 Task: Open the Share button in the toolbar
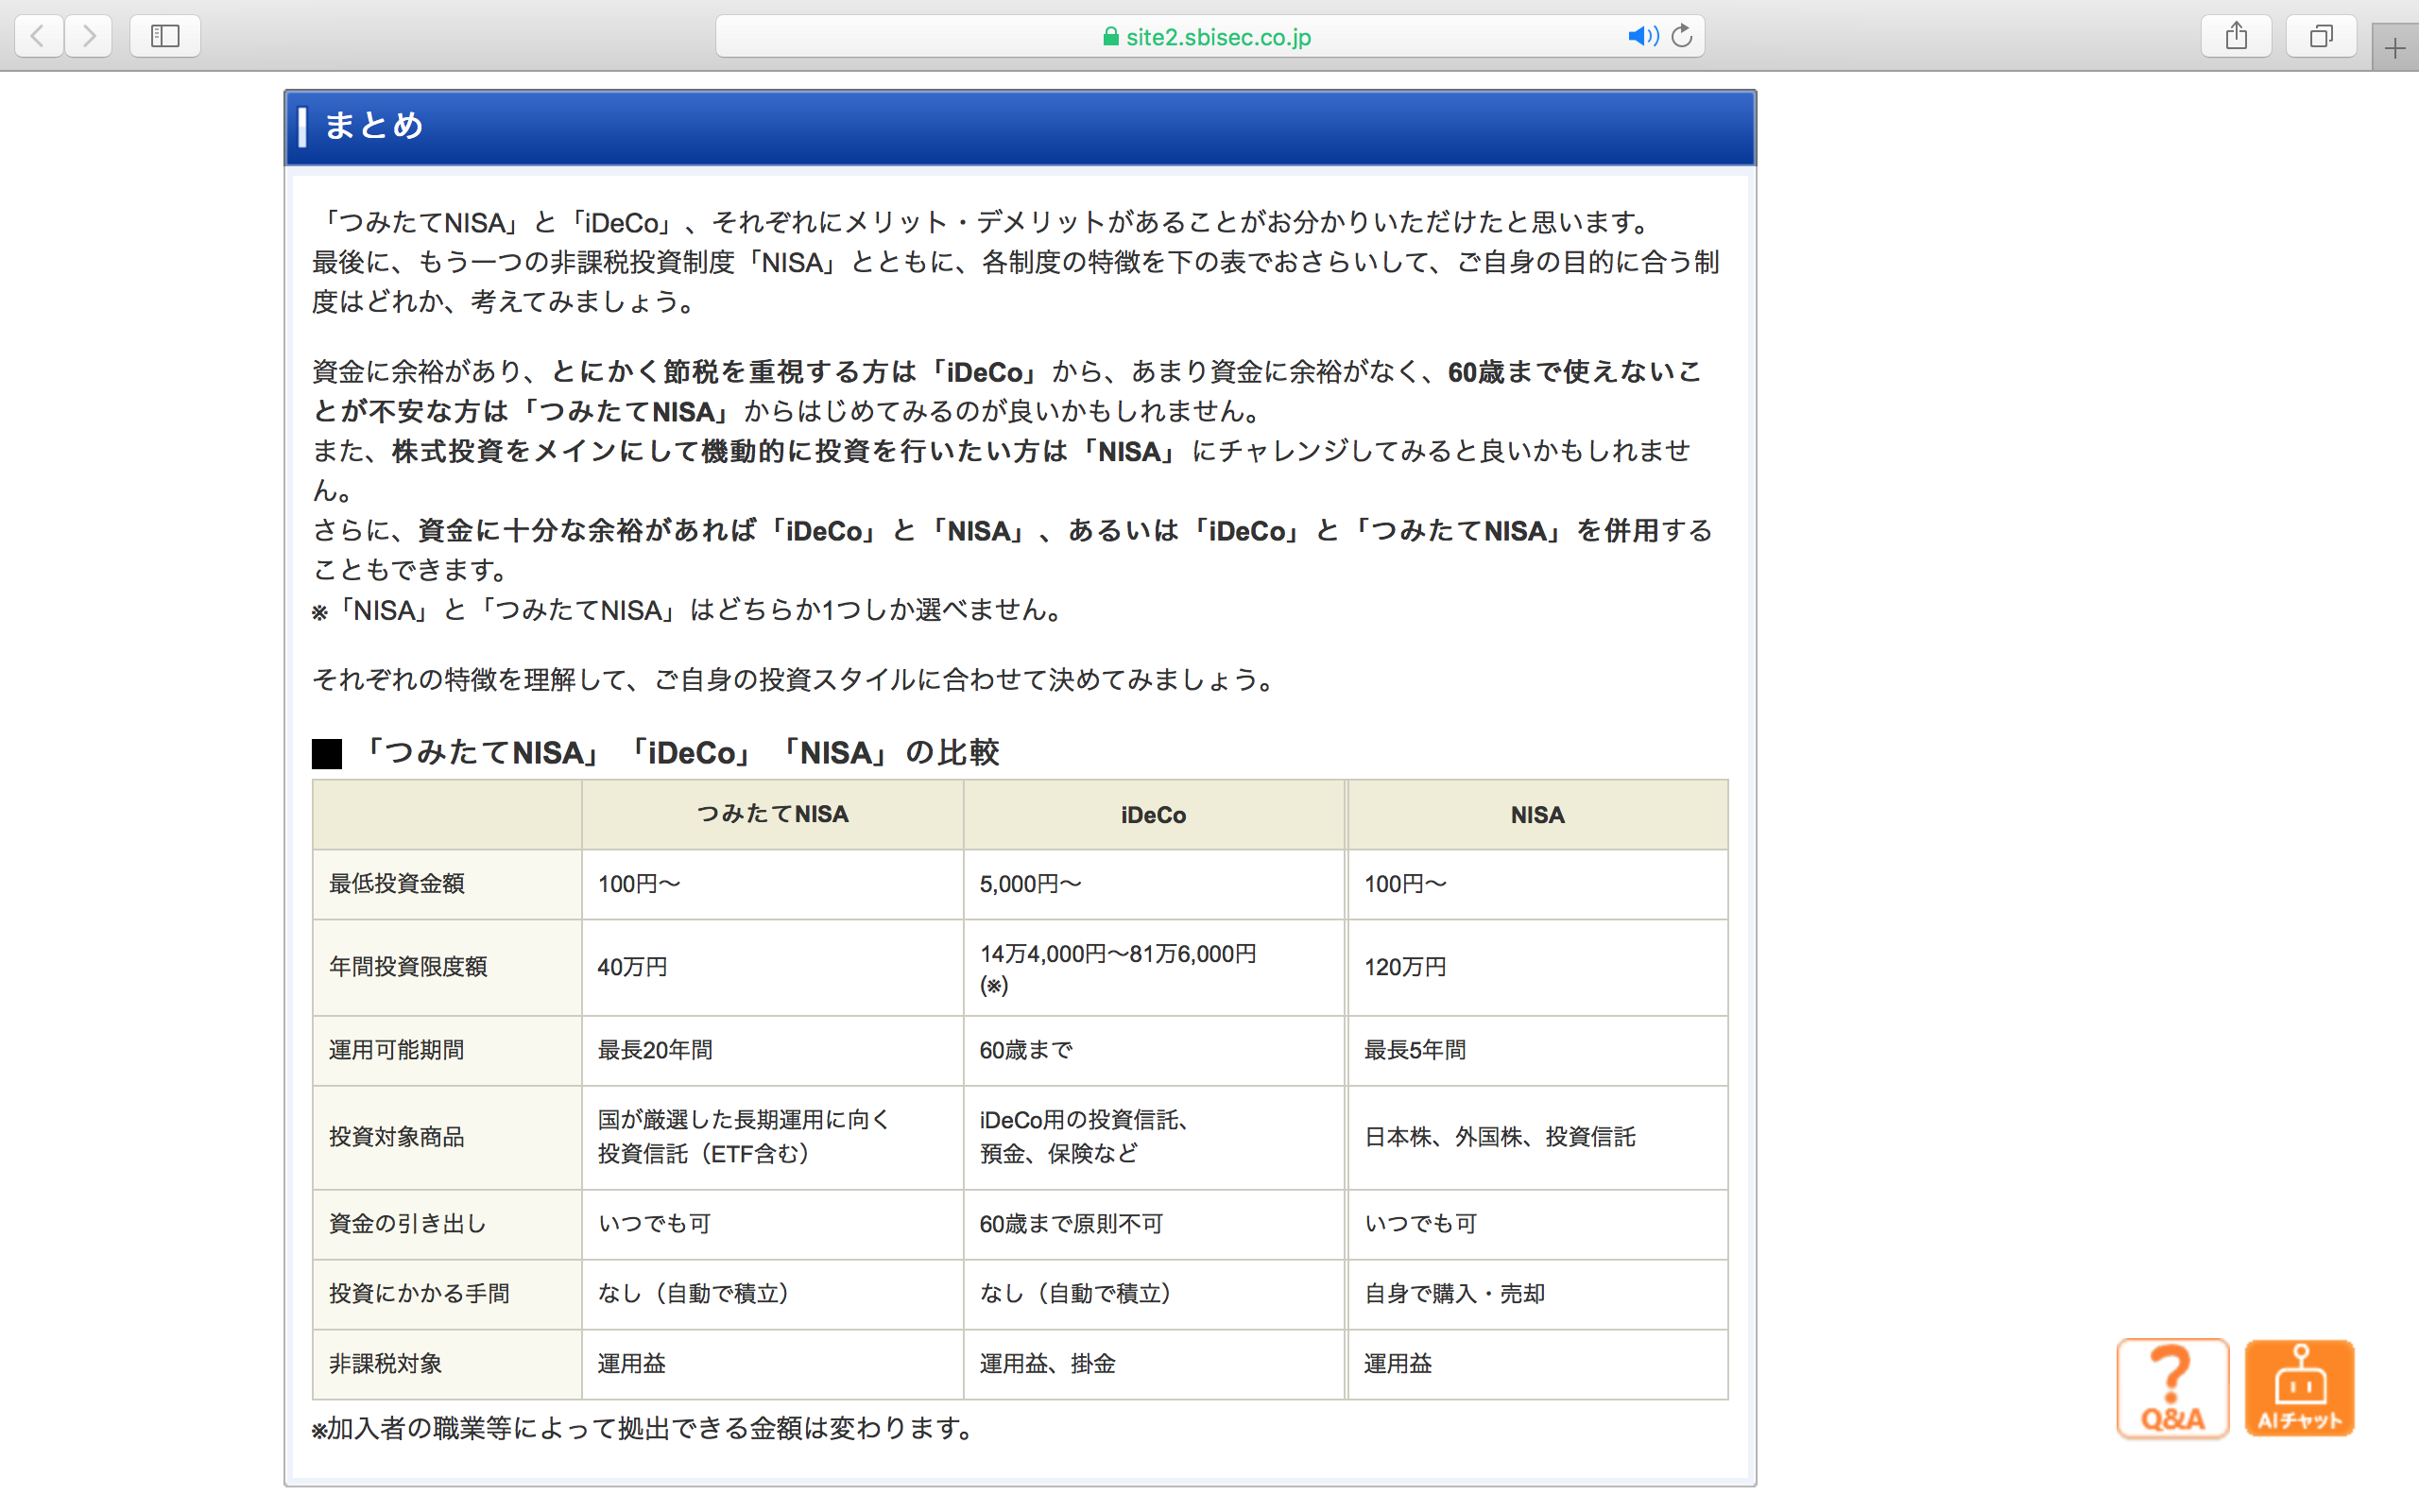(x=2236, y=36)
